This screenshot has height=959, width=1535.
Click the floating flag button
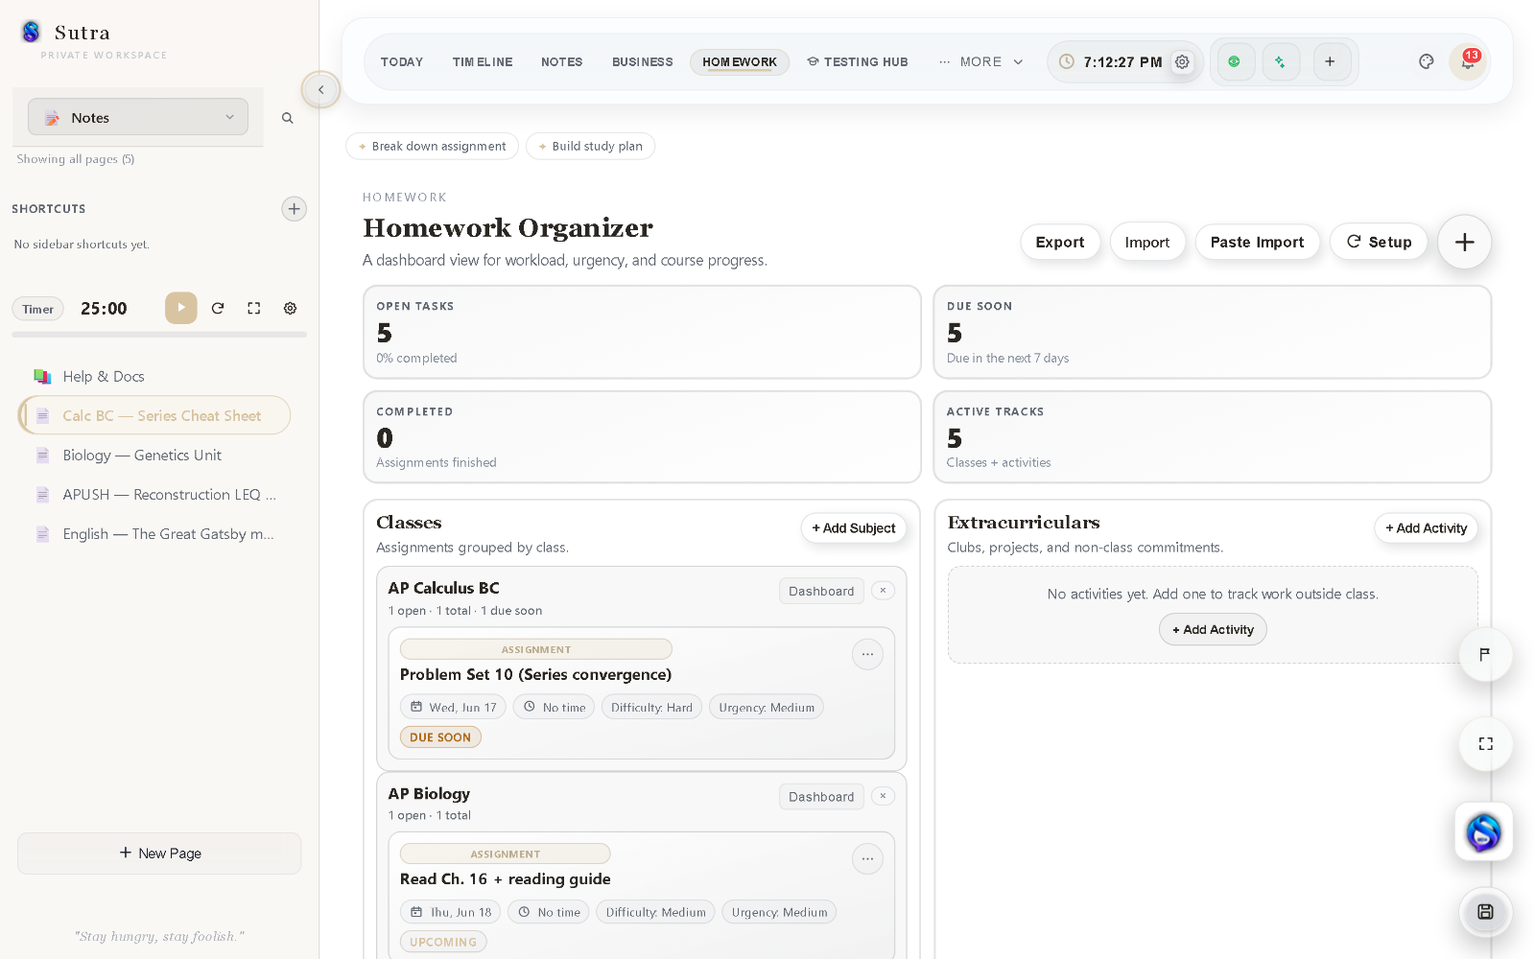click(x=1485, y=654)
